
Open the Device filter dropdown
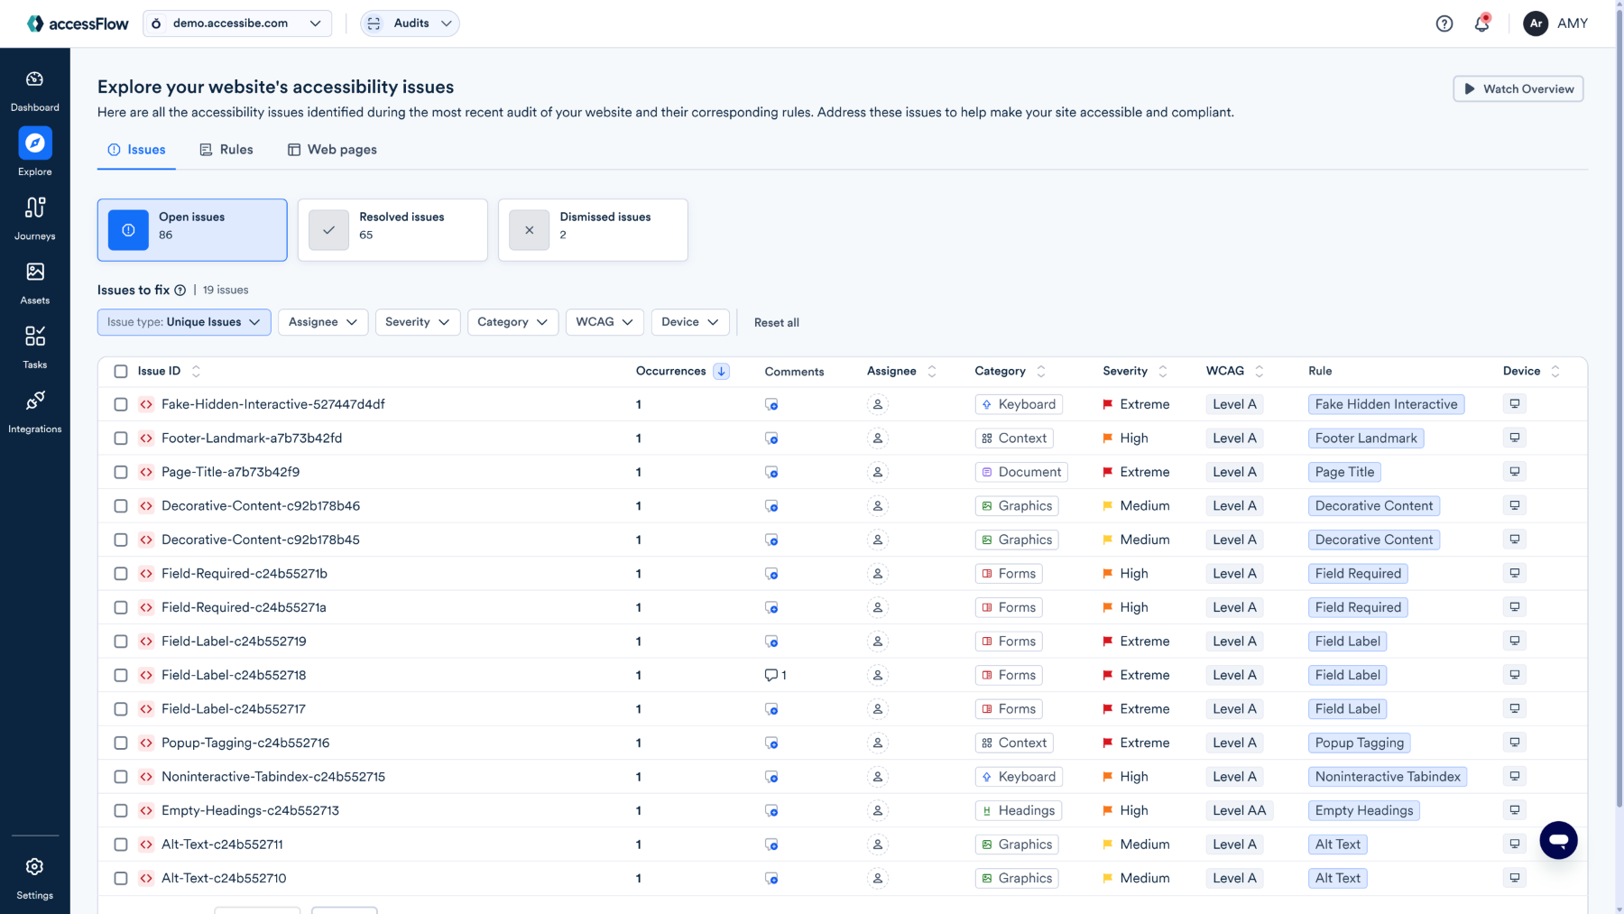coord(690,322)
